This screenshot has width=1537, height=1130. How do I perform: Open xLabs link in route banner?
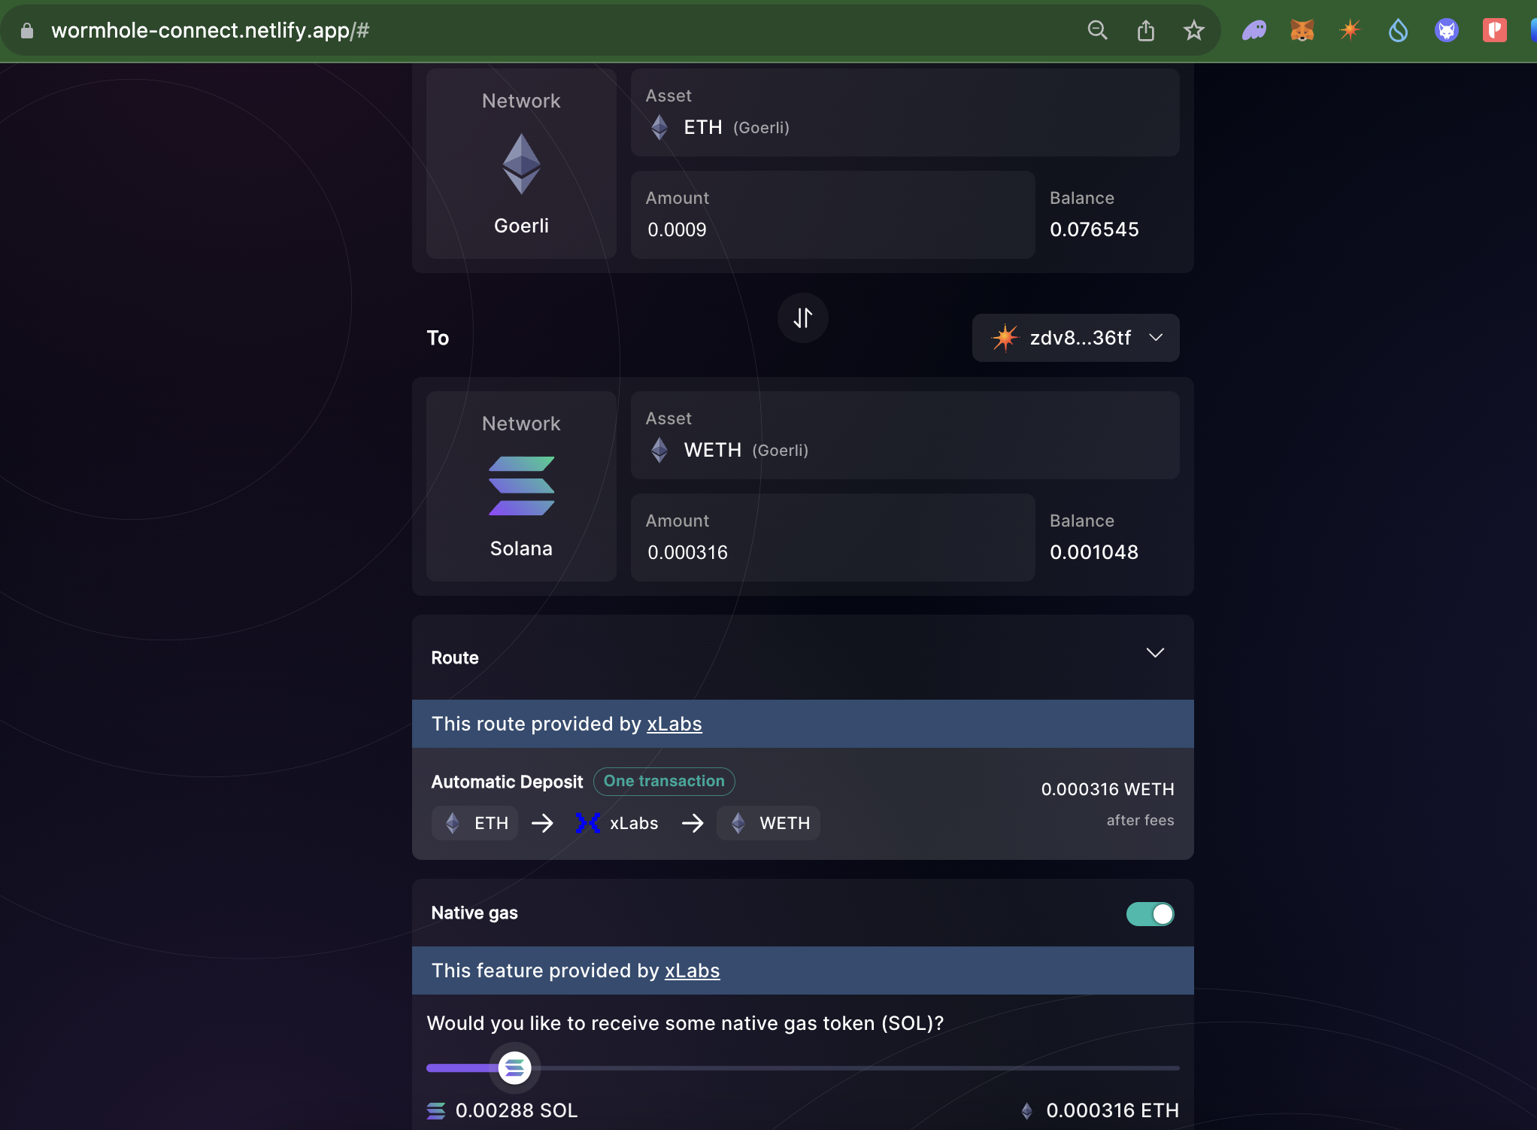coord(674,724)
